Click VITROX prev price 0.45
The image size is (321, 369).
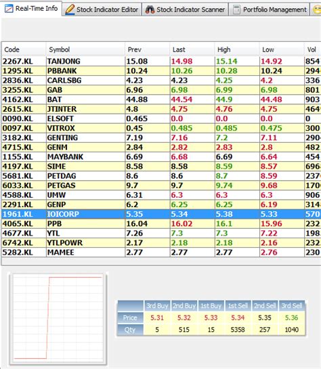click(x=148, y=128)
